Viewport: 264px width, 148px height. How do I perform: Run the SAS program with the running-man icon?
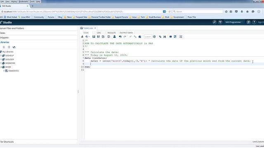[82, 37]
